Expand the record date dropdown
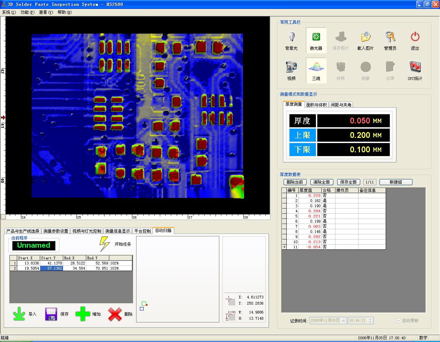The image size is (440, 342). pyautogui.click(x=343, y=320)
